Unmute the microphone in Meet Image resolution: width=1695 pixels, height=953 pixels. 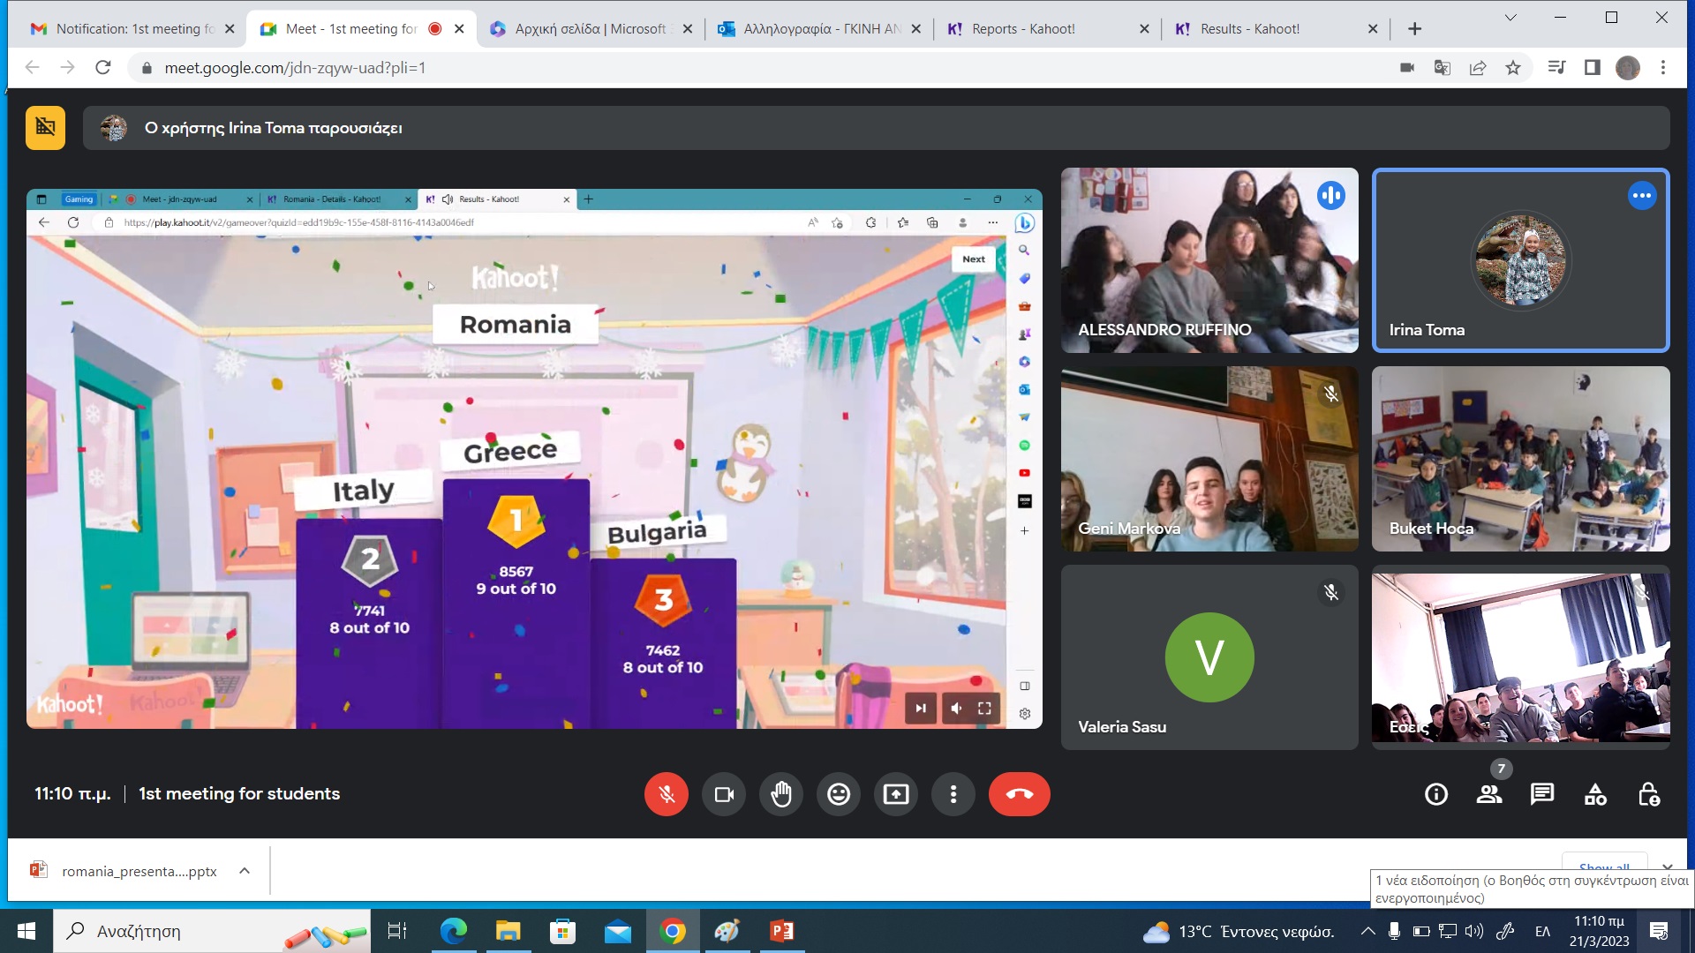coord(667,794)
